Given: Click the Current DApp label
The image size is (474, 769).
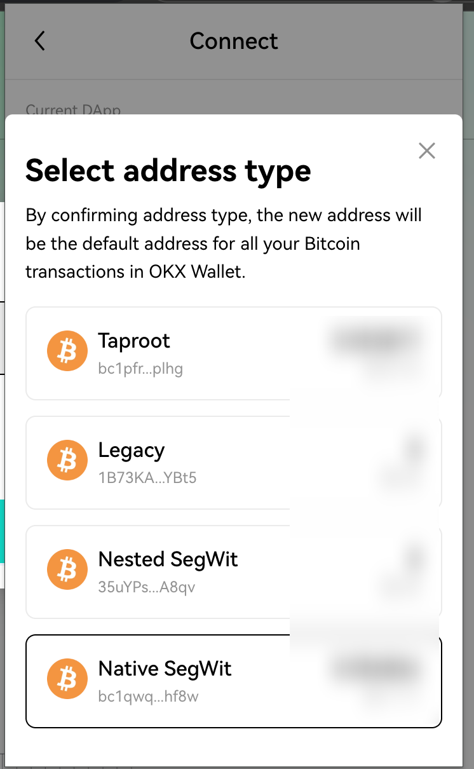Looking at the screenshot, I should [73, 109].
